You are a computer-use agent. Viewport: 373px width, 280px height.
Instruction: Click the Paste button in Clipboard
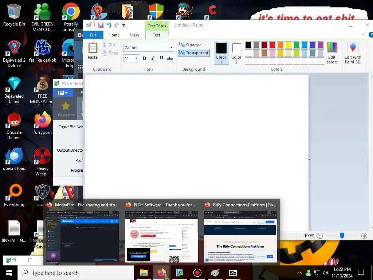coord(93,51)
